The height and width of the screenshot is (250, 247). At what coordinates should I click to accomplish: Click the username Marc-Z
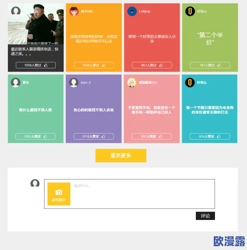tap(86, 82)
